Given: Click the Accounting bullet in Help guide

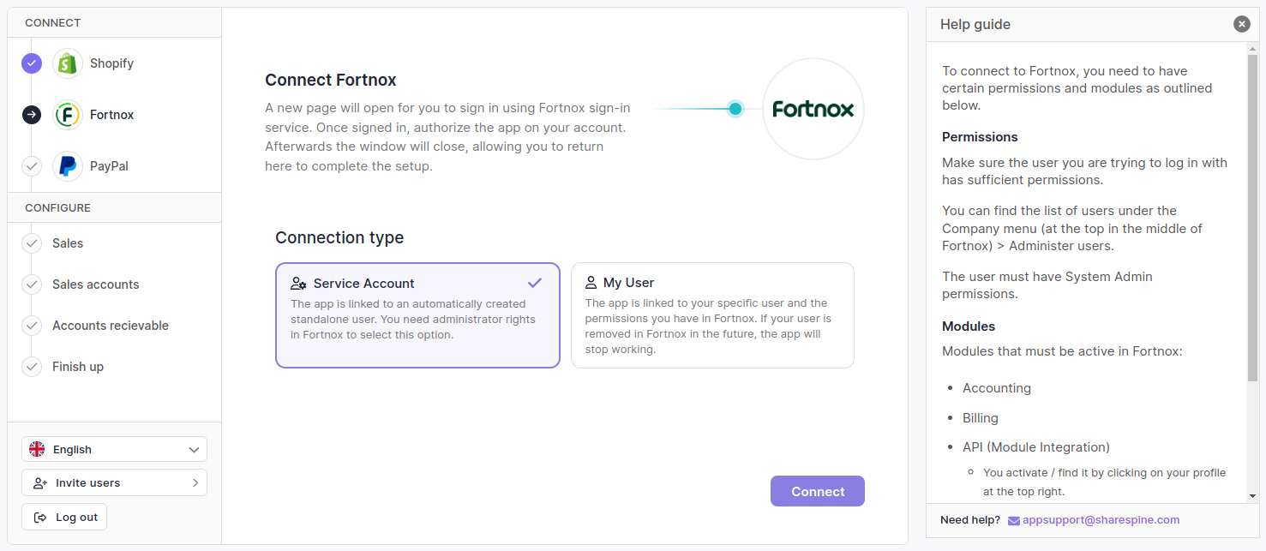Looking at the screenshot, I should 997,388.
